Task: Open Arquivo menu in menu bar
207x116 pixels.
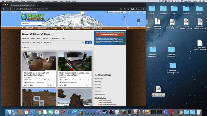Action: [16, 1]
